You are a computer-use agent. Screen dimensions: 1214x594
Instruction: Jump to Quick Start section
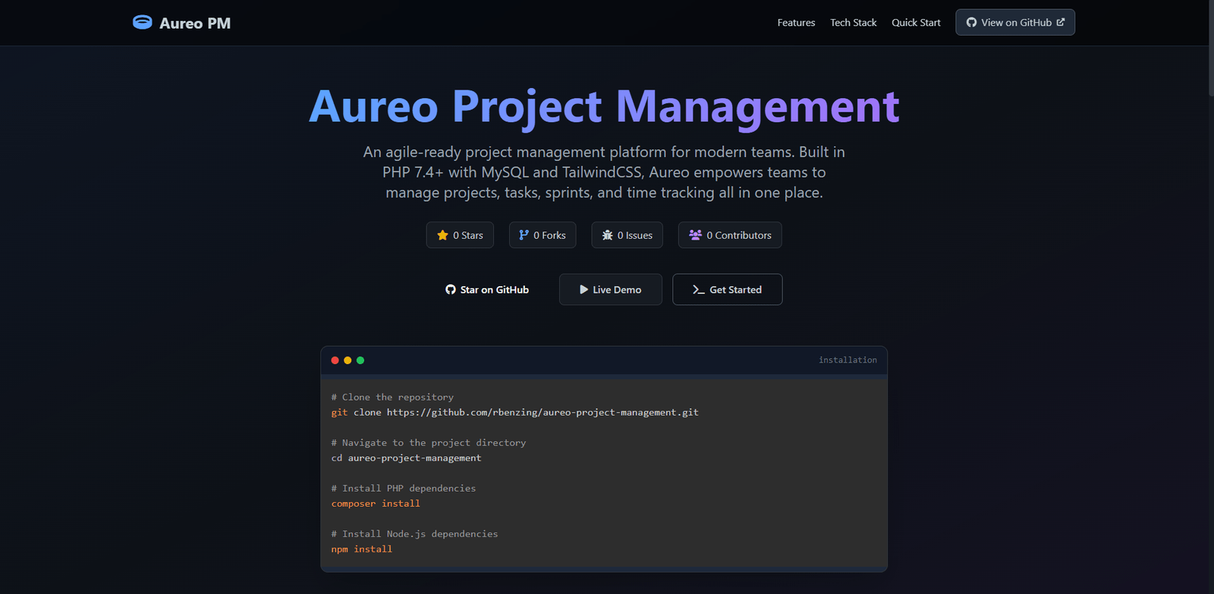pos(916,23)
